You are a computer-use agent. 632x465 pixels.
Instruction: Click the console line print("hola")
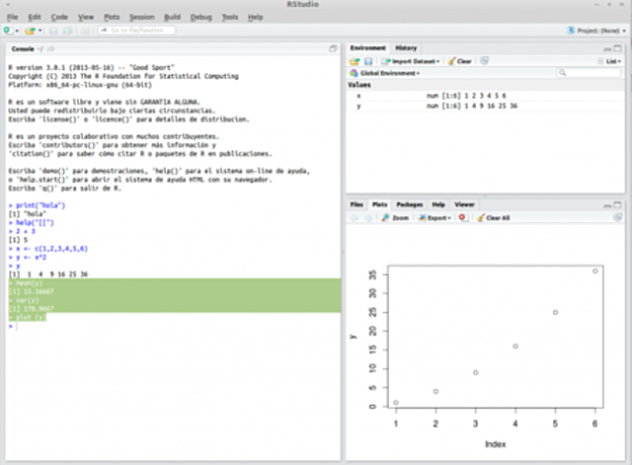[38, 205]
